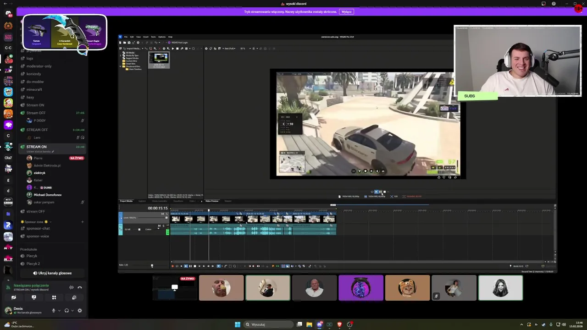Viewport: 587px width, 330px height.
Task: Expand Media By Type tree node
Action: click(x=120, y=55)
